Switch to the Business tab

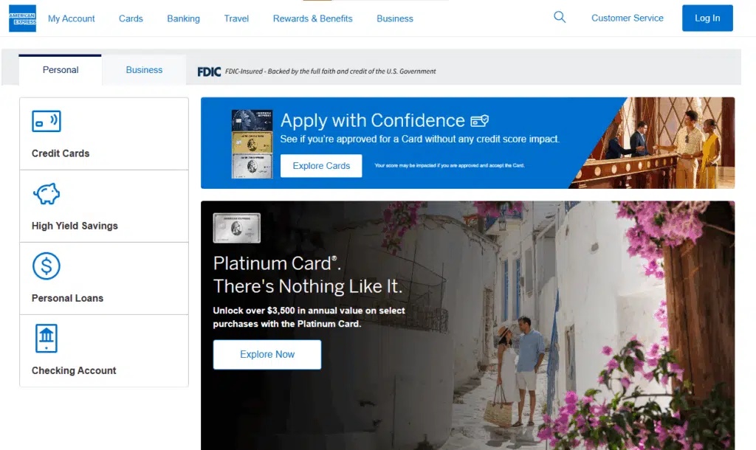tap(144, 70)
